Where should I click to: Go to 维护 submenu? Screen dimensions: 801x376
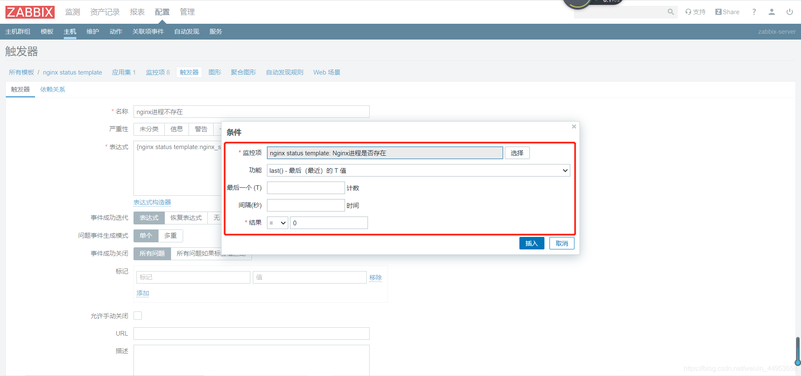(x=93, y=32)
